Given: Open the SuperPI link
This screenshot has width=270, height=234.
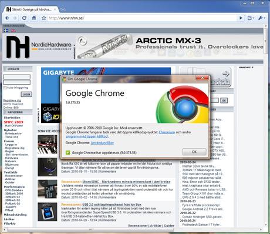Looking at the screenshot, I should (x=11, y=207).
